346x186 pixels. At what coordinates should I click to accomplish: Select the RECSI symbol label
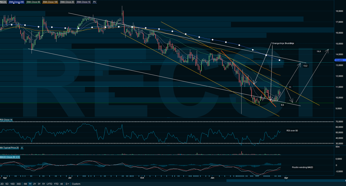click(x=3, y=2)
